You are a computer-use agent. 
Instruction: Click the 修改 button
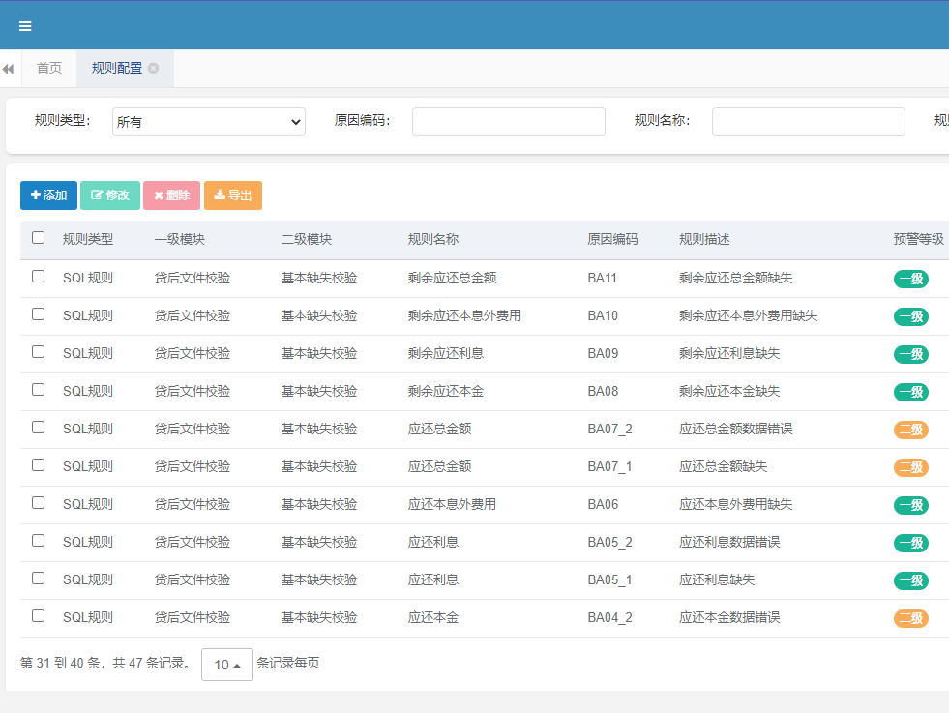110,195
